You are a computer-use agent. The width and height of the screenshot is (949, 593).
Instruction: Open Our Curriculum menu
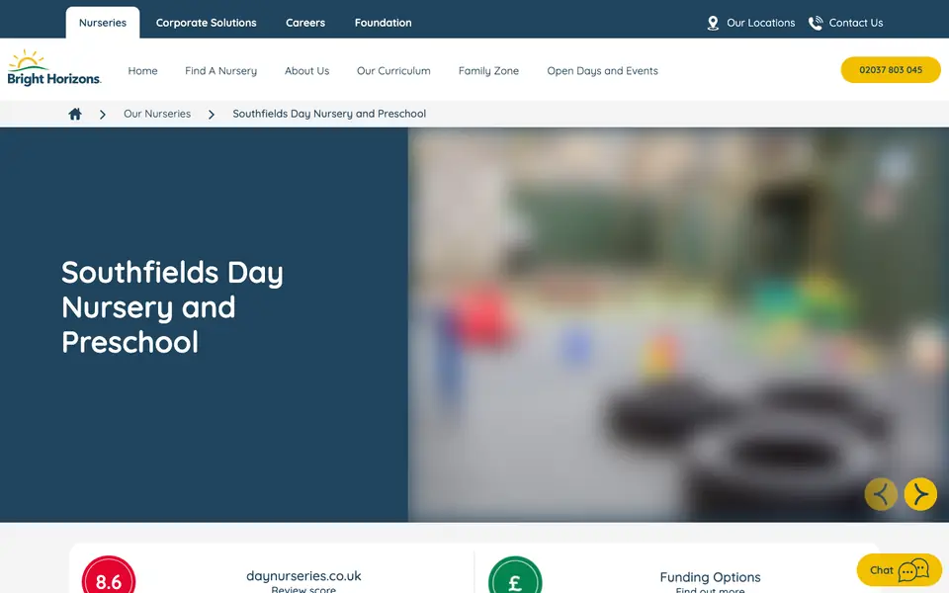[393, 71]
